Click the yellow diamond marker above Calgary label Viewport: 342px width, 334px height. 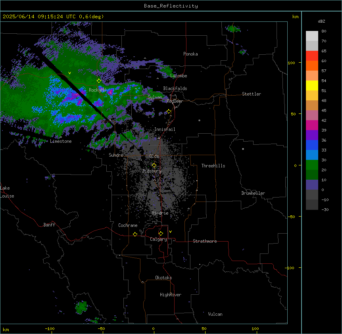161,234
